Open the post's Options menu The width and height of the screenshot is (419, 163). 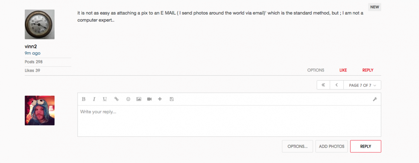point(316,70)
